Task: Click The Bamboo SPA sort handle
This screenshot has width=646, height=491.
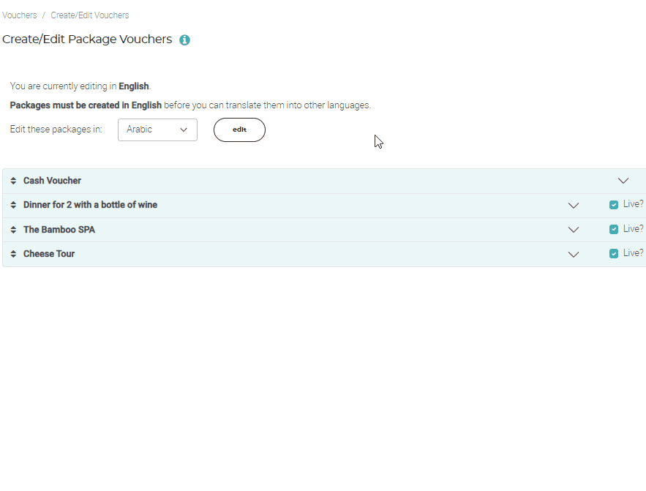Action: click(13, 230)
